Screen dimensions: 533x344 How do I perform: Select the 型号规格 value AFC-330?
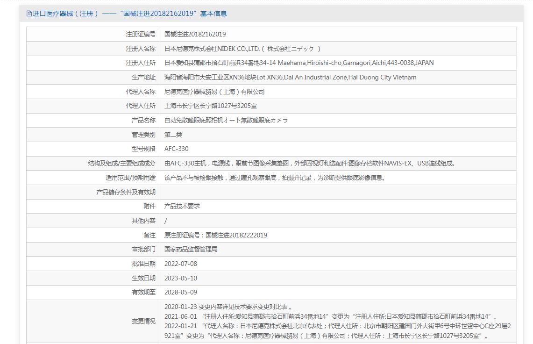(x=176, y=149)
